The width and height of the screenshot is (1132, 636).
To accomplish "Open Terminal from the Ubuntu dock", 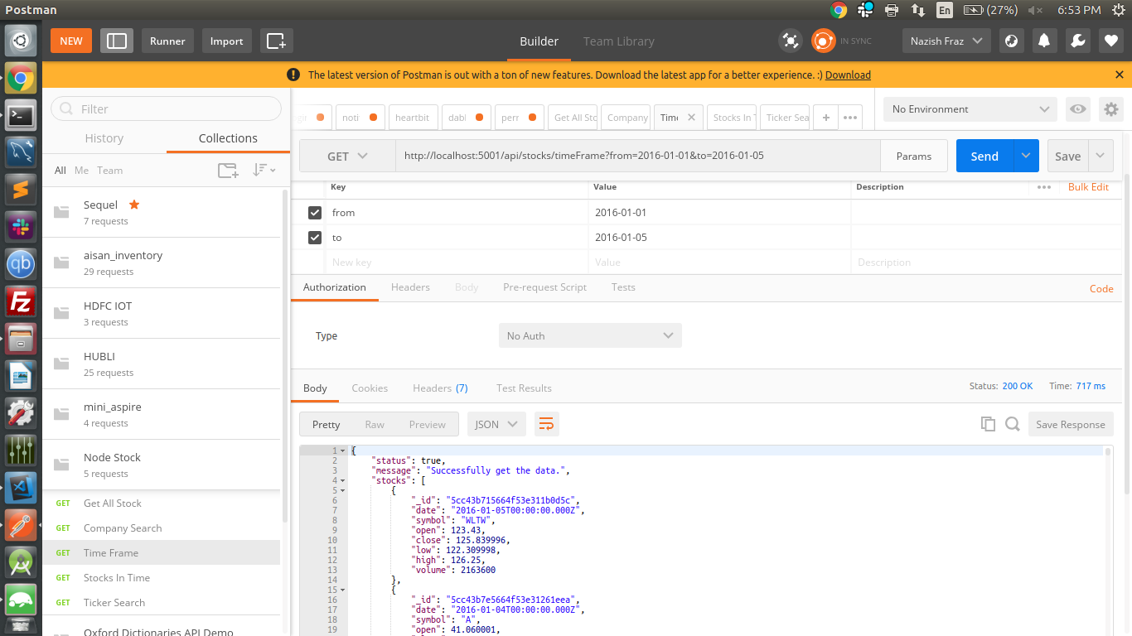I will (x=21, y=117).
